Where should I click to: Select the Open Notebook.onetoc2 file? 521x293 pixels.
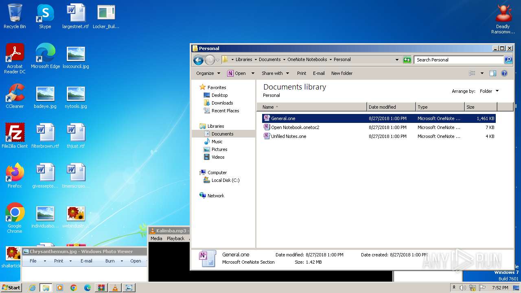click(x=379, y=127)
